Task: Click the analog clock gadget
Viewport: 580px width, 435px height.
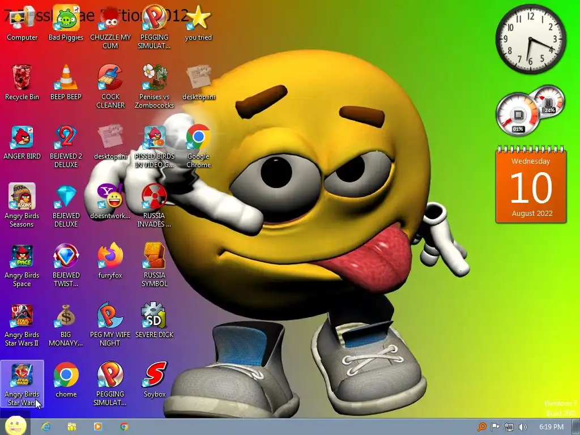Action: click(x=530, y=39)
